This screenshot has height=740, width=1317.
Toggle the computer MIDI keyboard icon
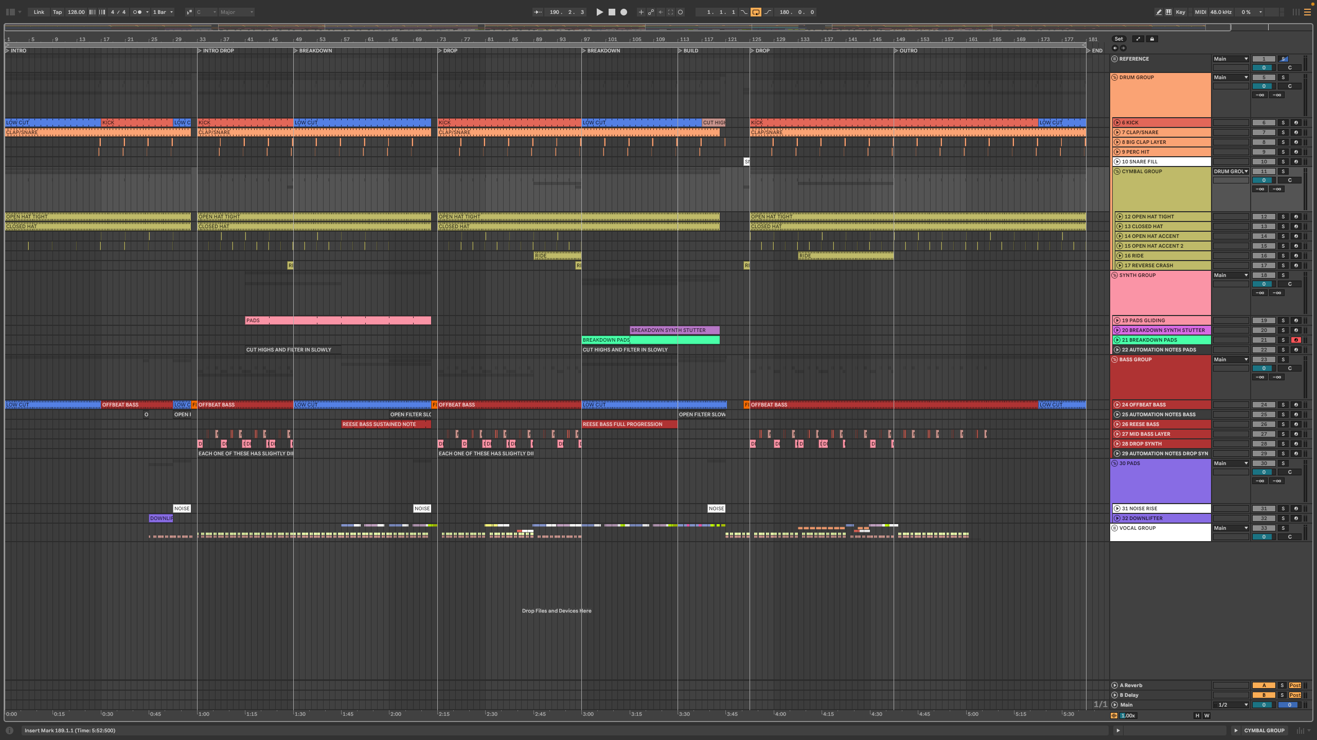click(1168, 12)
